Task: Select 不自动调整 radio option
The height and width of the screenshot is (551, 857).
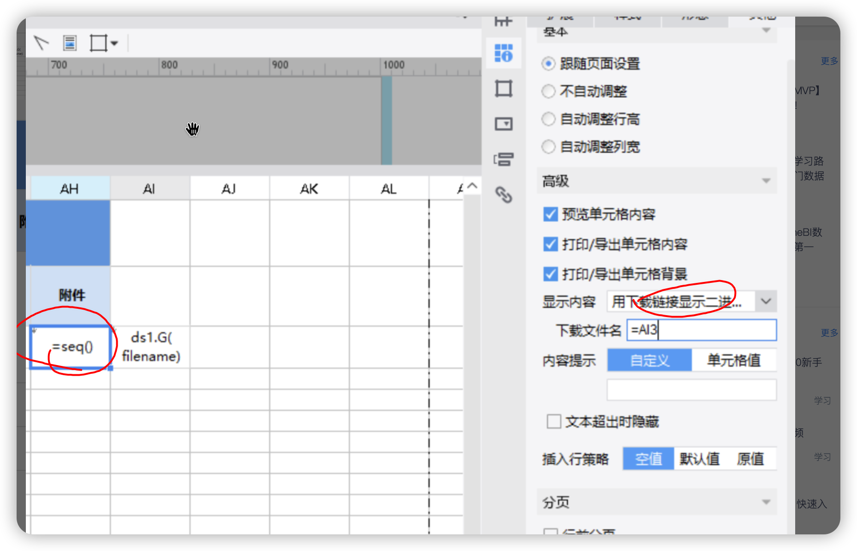Action: tap(548, 91)
